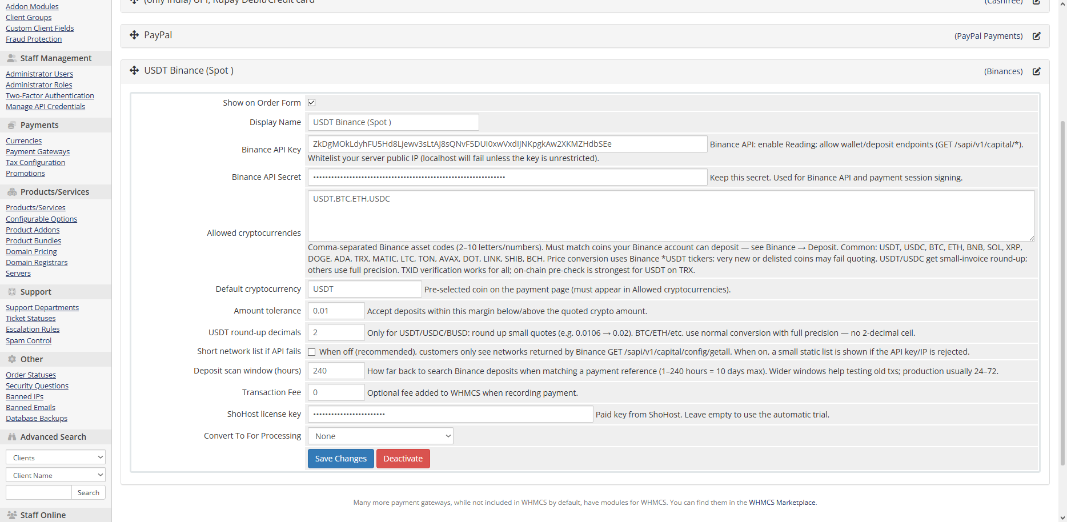Open Database Backups link
The width and height of the screenshot is (1067, 522).
pyautogui.click(x=37, y=419)
